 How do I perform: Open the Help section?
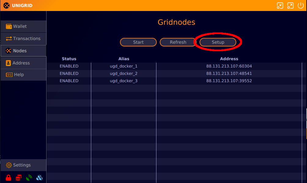[x=24, y=75]
